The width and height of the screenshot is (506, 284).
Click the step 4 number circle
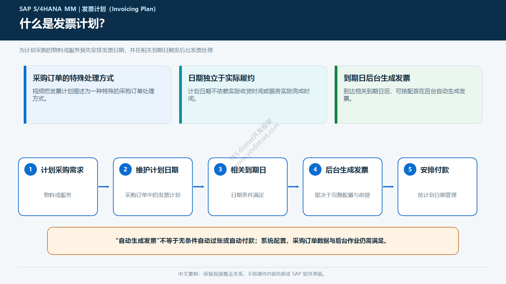315,170
